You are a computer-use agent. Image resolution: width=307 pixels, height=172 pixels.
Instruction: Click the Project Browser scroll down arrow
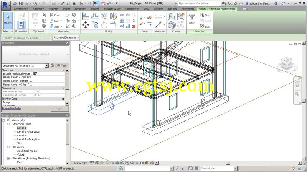click(68, 164)
